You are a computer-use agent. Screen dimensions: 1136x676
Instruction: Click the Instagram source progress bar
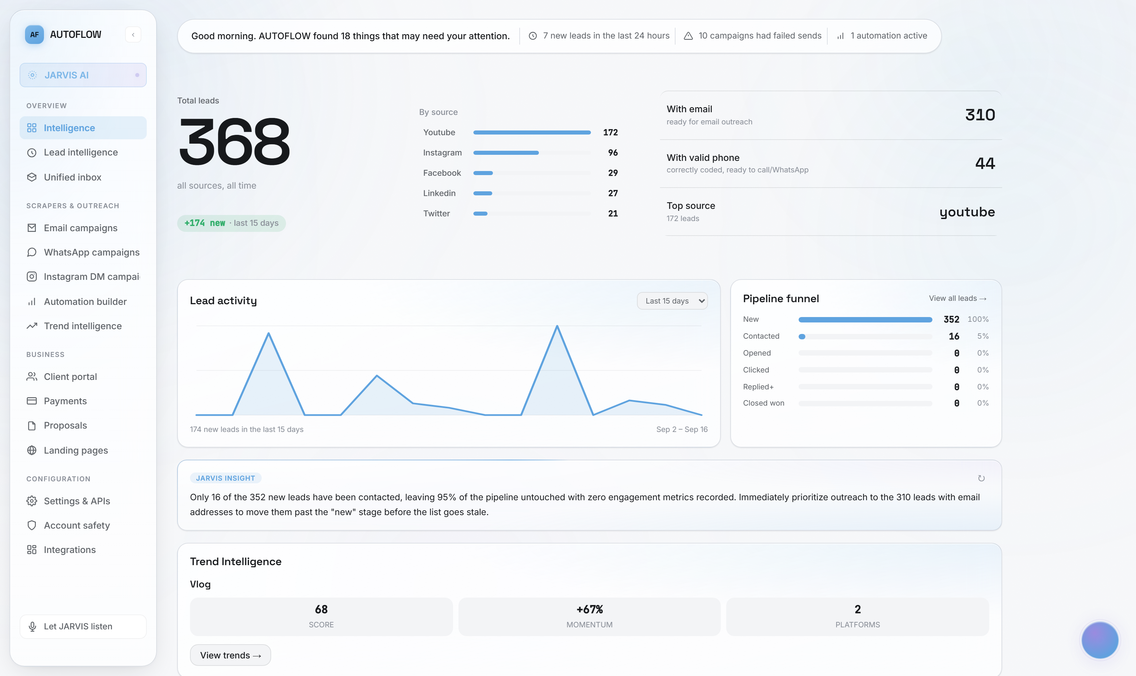pyautogui.click(x=532, y=153)
